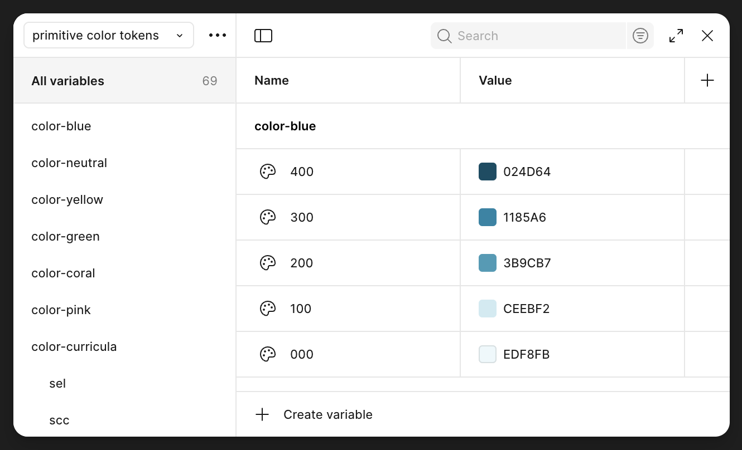This screenshot has width=742, height=450.
Task: Open the primitive color tokens dropdown
Action: 109,35
